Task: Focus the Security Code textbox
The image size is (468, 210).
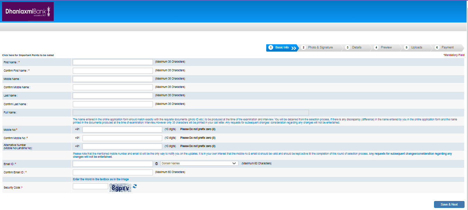Action: [90, 186]
